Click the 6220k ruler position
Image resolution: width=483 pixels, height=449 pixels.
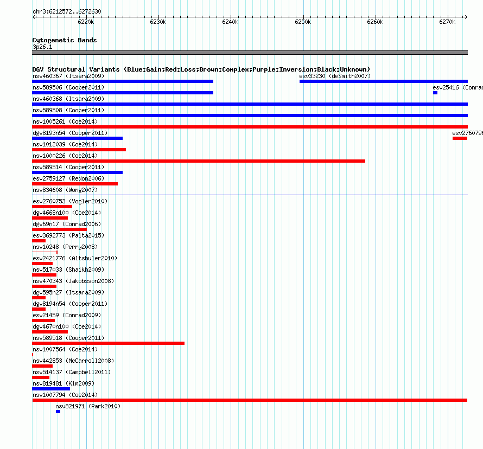[86, 22]
